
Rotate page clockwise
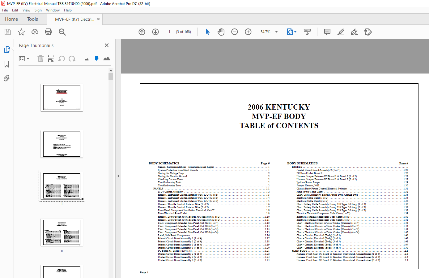tap(72, 59)
